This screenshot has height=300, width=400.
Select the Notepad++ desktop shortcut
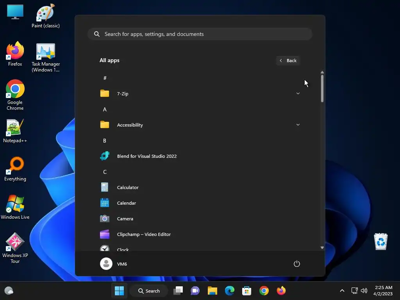pos(15,130)
